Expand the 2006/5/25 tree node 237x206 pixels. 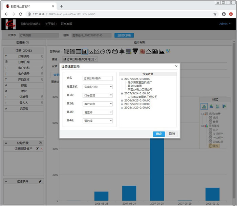click(x=122, y=100)
